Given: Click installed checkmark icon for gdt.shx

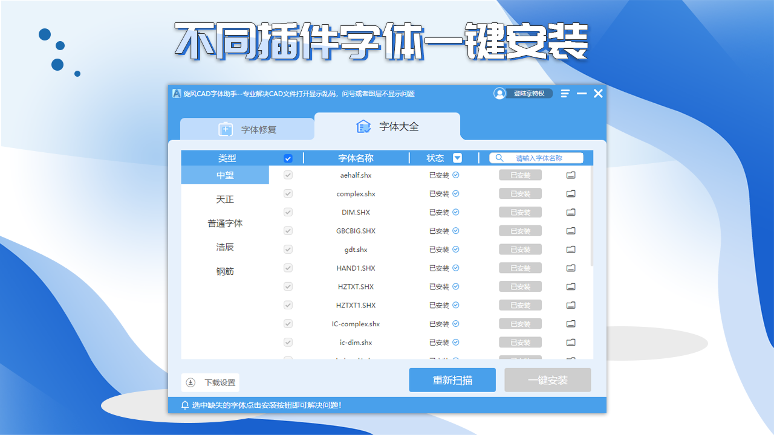Looking at the screenshot, I should (x=456, y=250).
